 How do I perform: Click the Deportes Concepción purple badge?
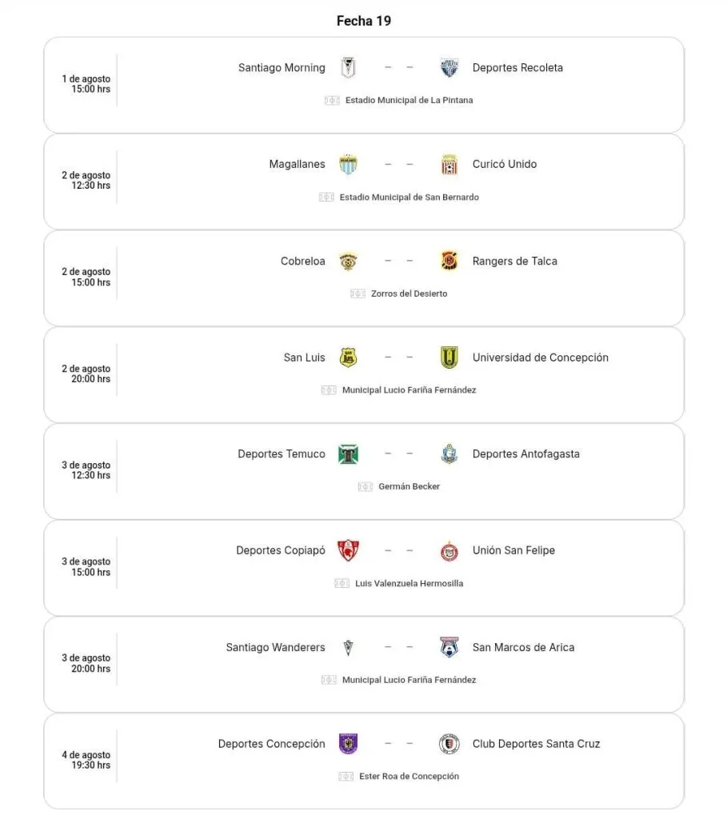[348, 744]
